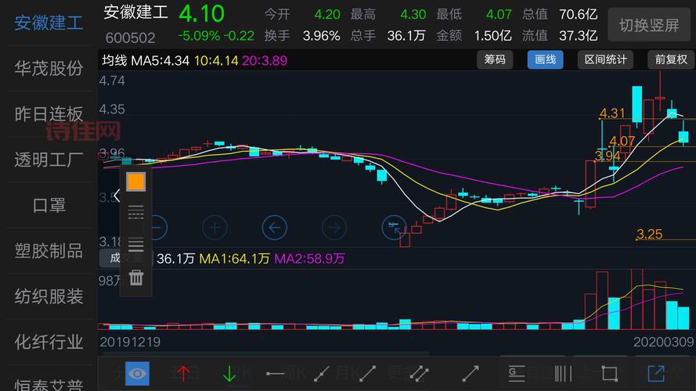Click the 3.94 horizontal price line label
The height and width of the screenshot is (391, 696).
click(608, 156)
